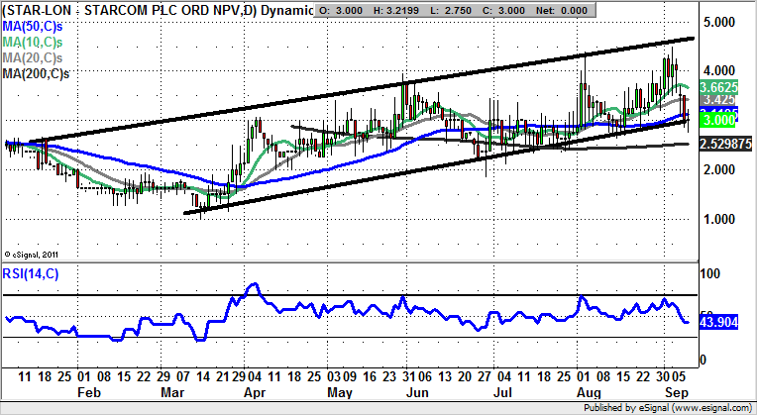Select the Apr month label on time axis
757x415 pixels.
pos(256,392)
